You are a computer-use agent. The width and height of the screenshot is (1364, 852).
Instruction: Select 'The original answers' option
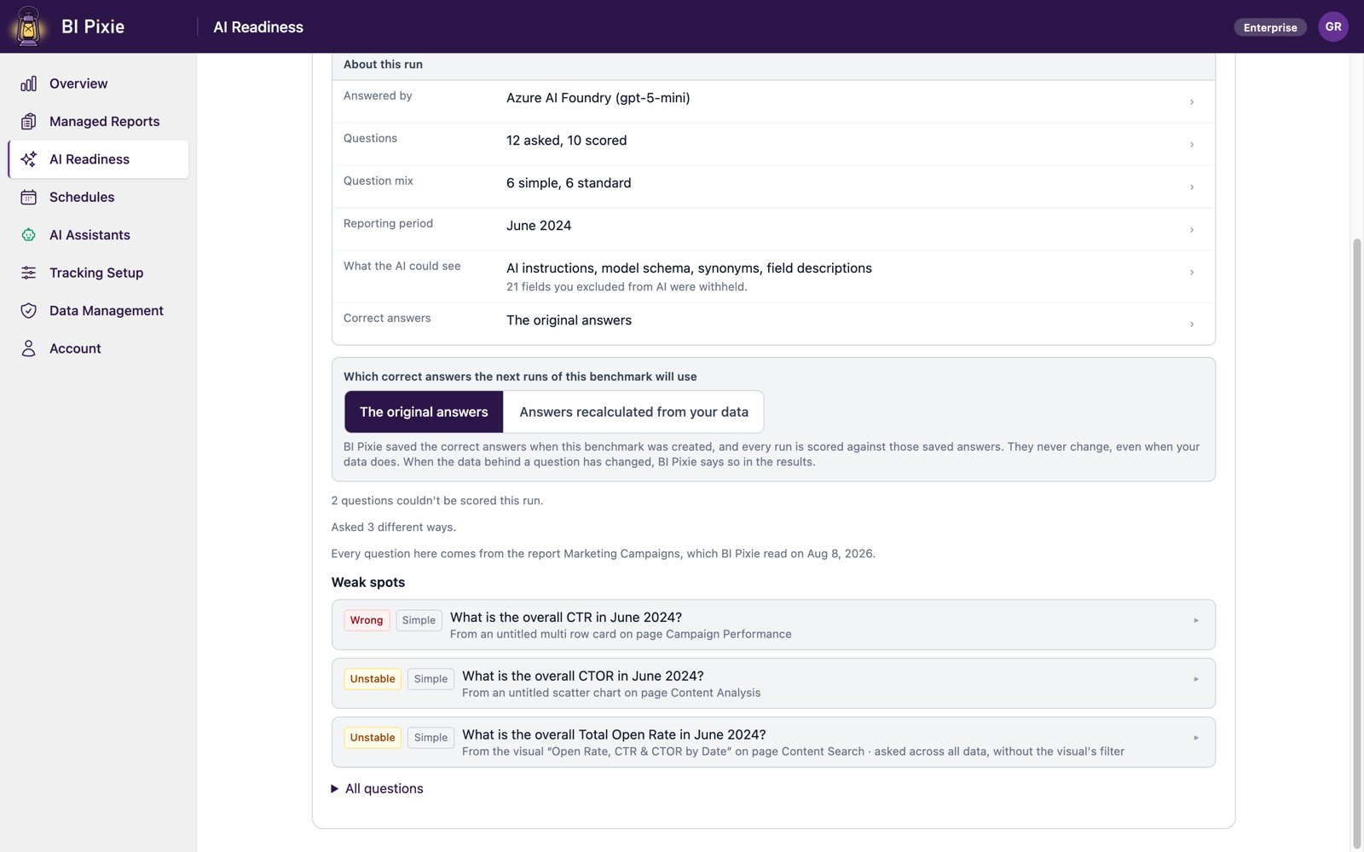coord(424,412)
